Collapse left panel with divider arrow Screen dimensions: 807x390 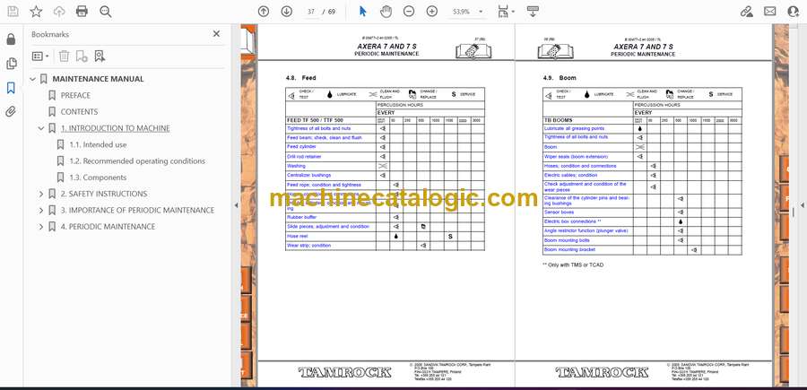point(236,205)
